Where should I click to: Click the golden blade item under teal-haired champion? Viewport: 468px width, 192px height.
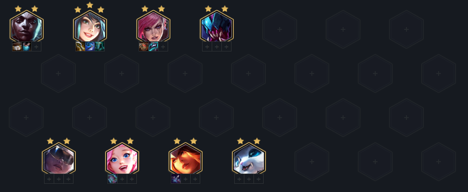pos(80,46)
